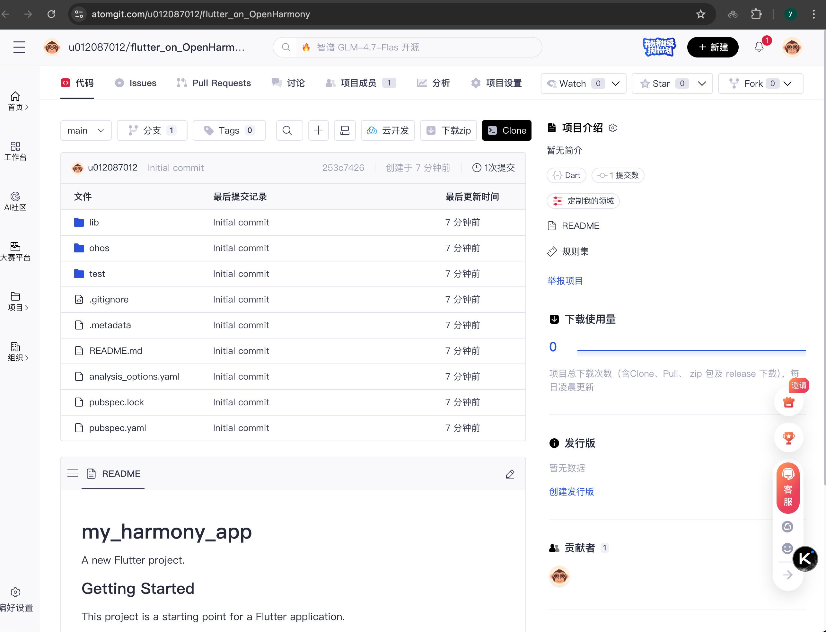The width and height of the screenshot is (826, 632).
Task: Click commit hash 253c7426
Action: (x=343, y=168)
